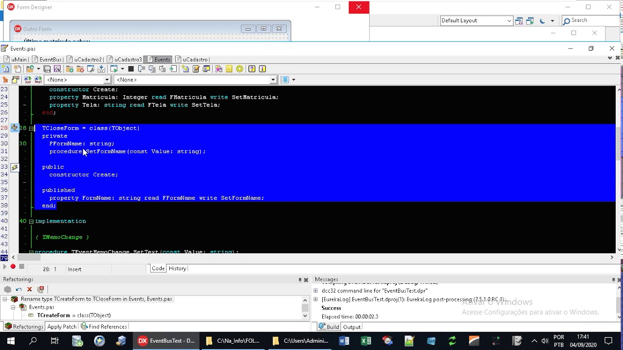The width and height of the screenshot is (623, 350).
Task: Click the remove all refactorings icon
Action: tap(41, 289)
